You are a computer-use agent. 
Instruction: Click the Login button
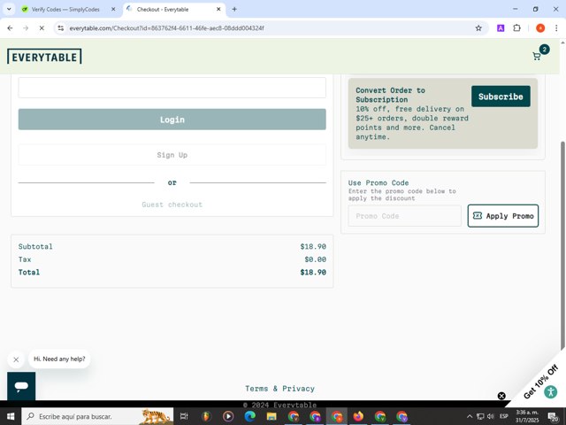coord(172,120)
